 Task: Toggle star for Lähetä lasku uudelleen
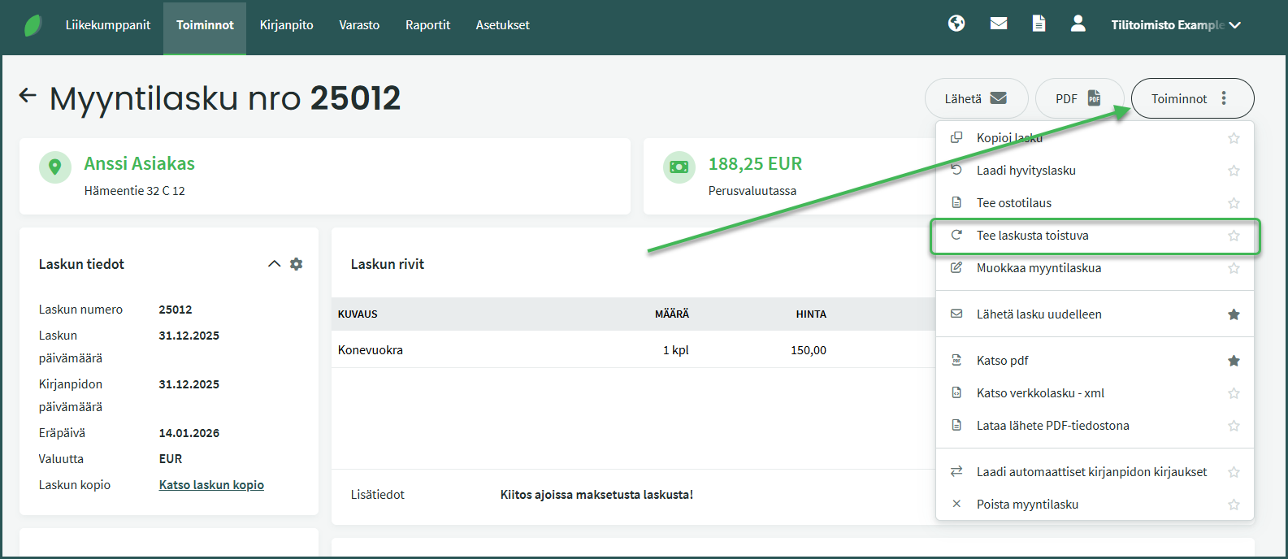[x=1234, y=314]
